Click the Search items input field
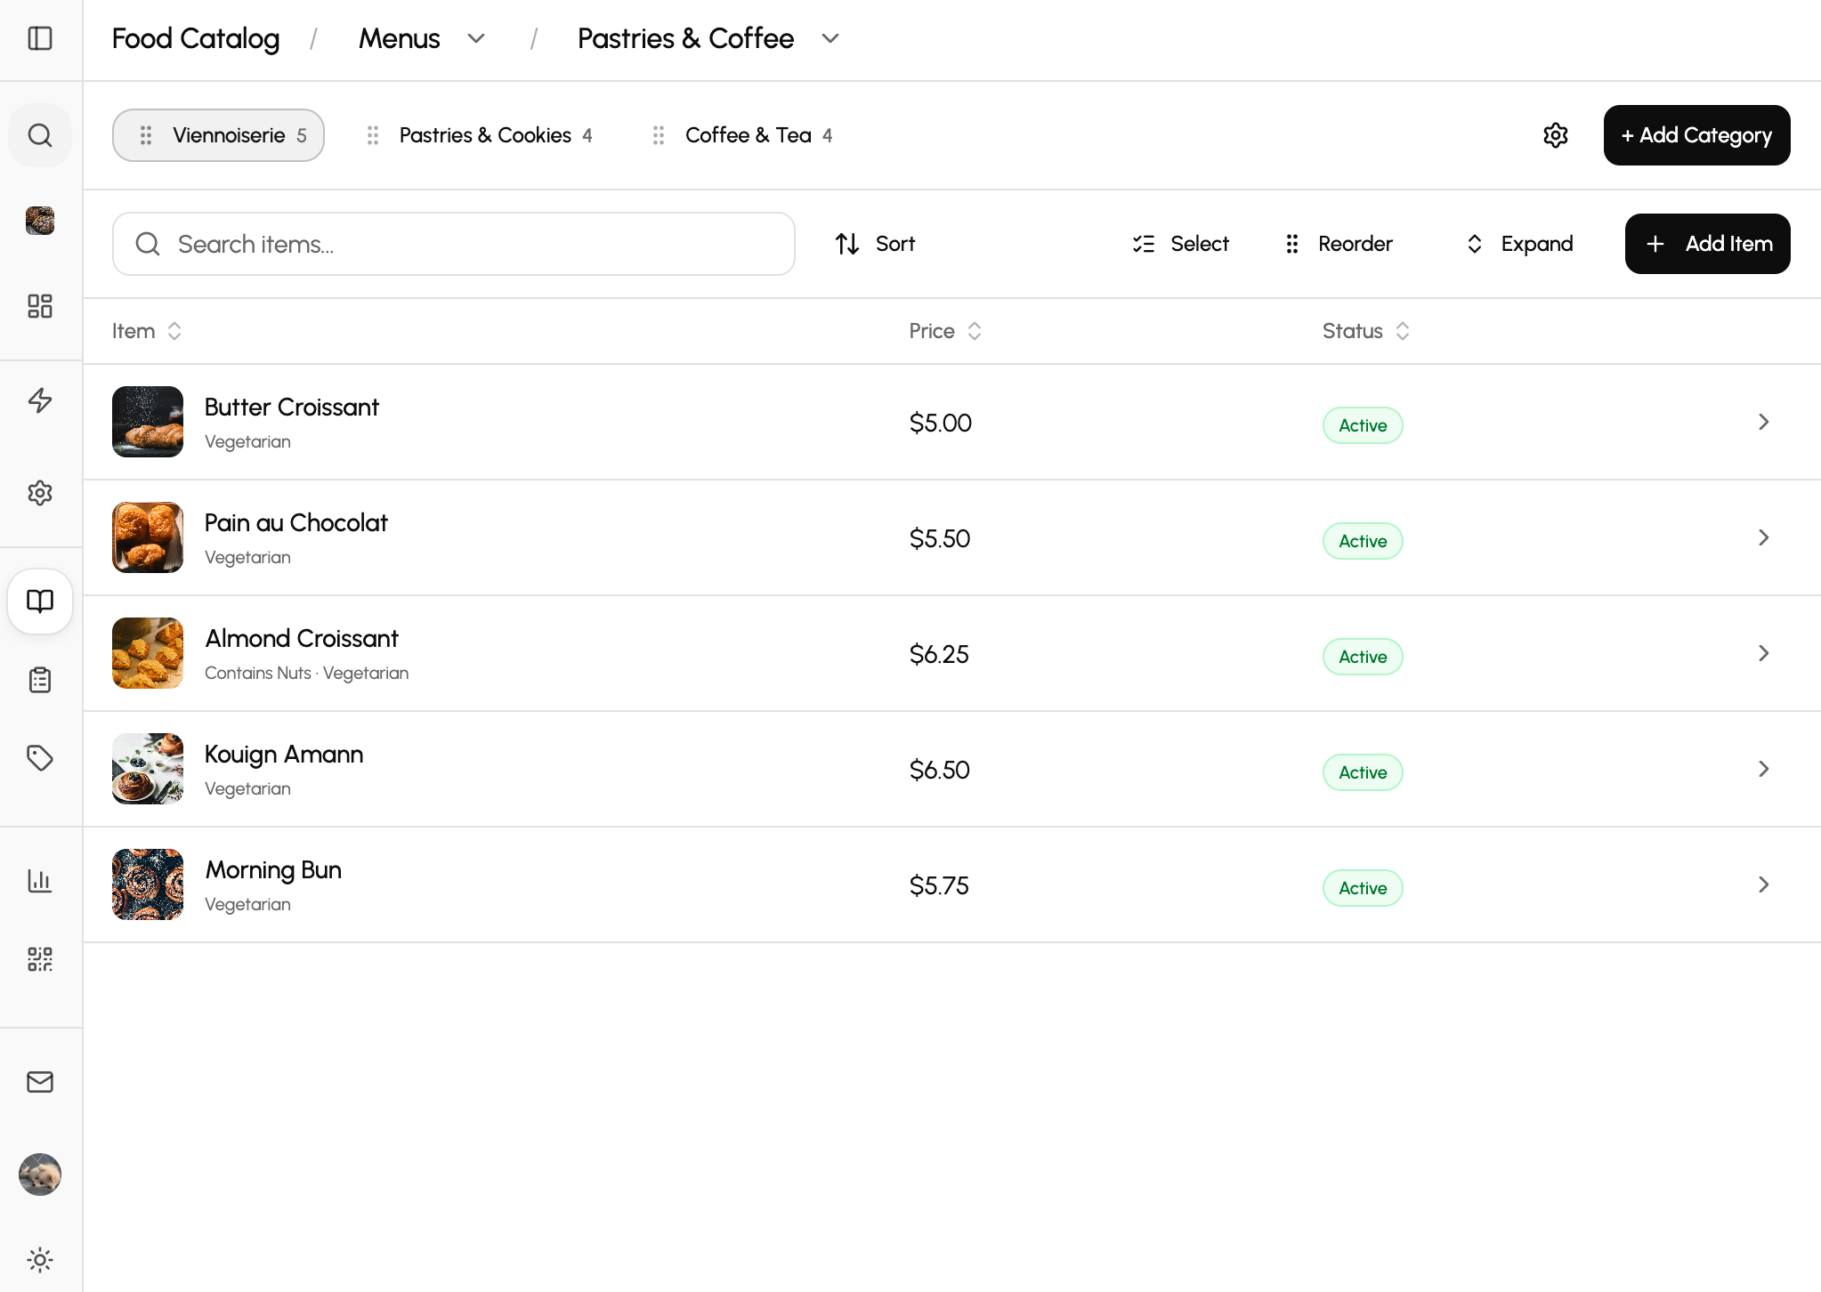This screenshot has height=1292, width=1821. point(454,244)
